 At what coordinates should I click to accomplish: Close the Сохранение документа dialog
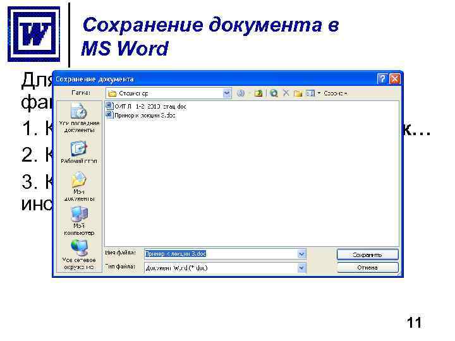(394, 78)
